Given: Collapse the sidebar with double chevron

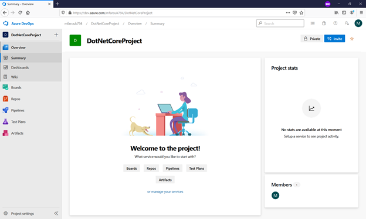Looking at the screenshot, I should (56, 213).
